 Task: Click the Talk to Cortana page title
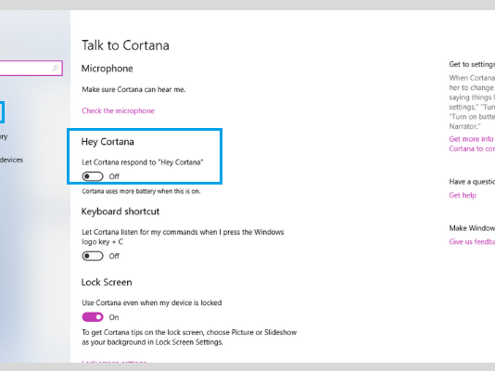click(126, 45)
